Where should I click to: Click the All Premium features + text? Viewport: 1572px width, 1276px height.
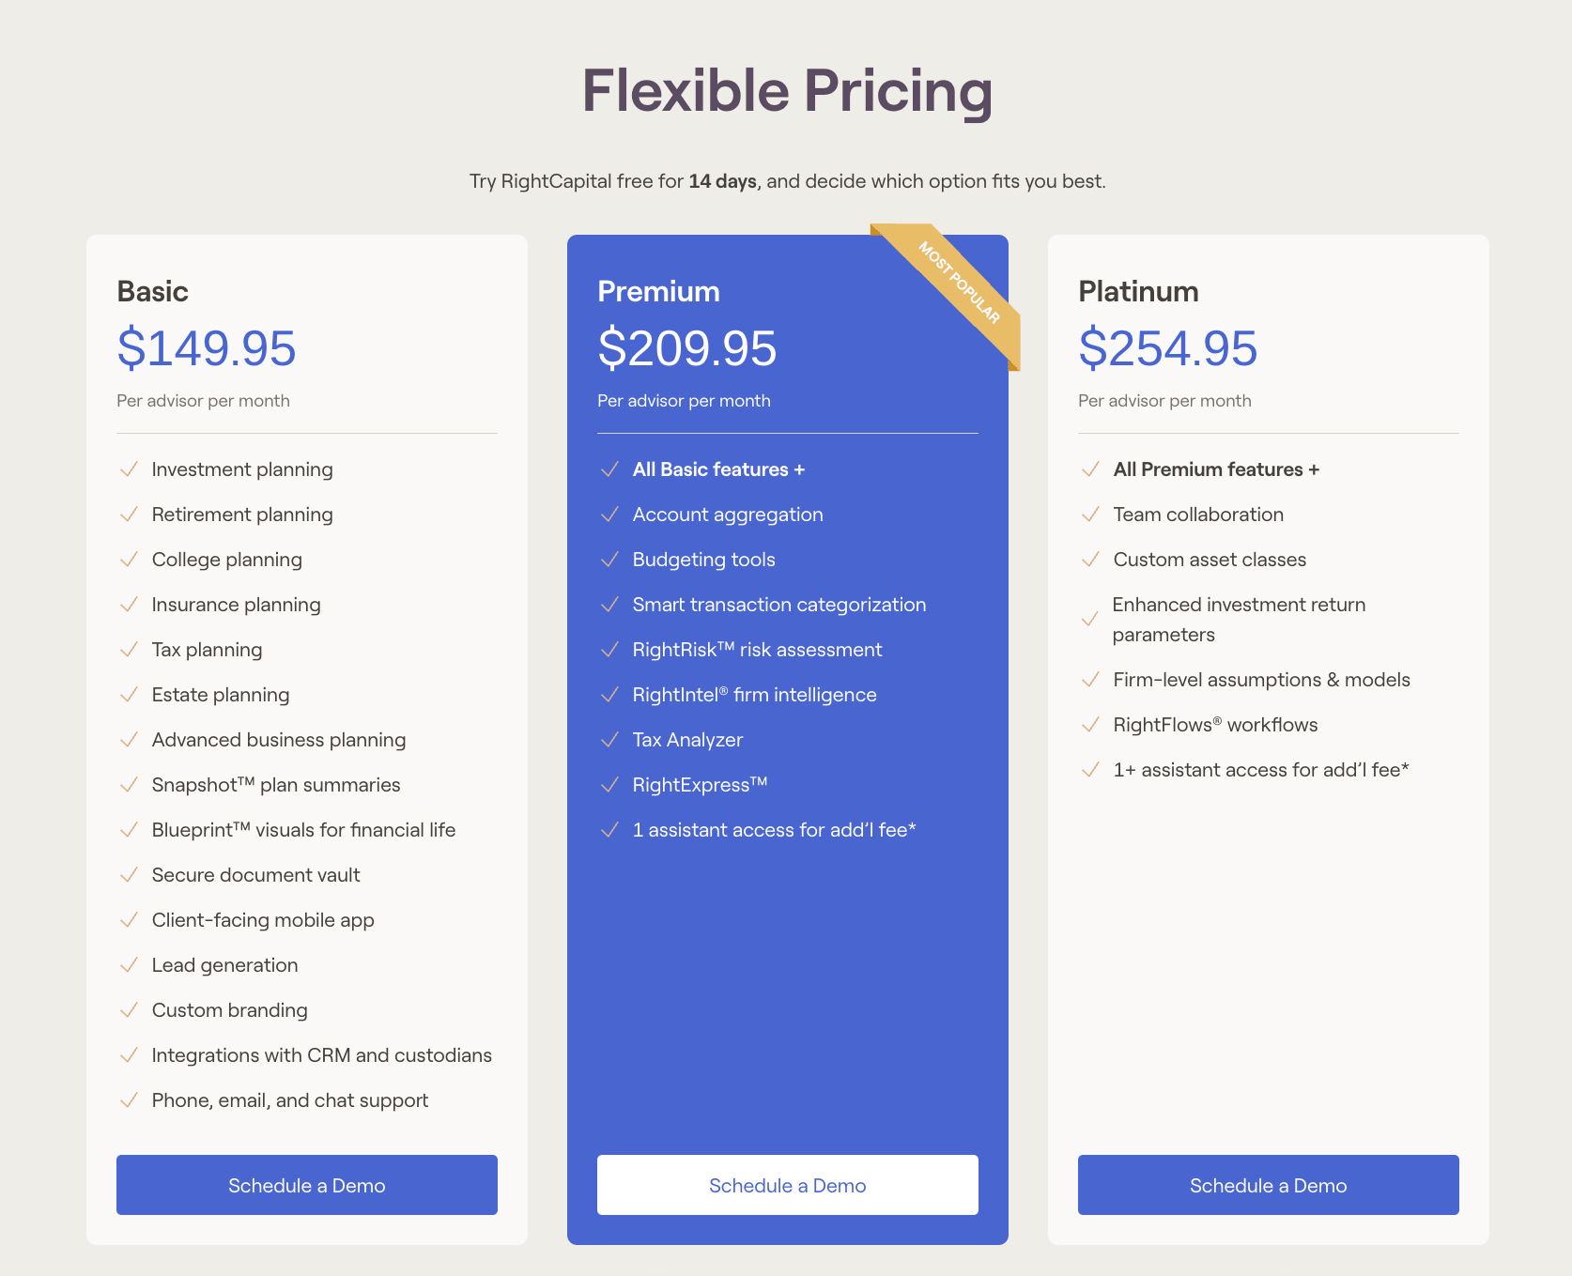point(1216,469)
